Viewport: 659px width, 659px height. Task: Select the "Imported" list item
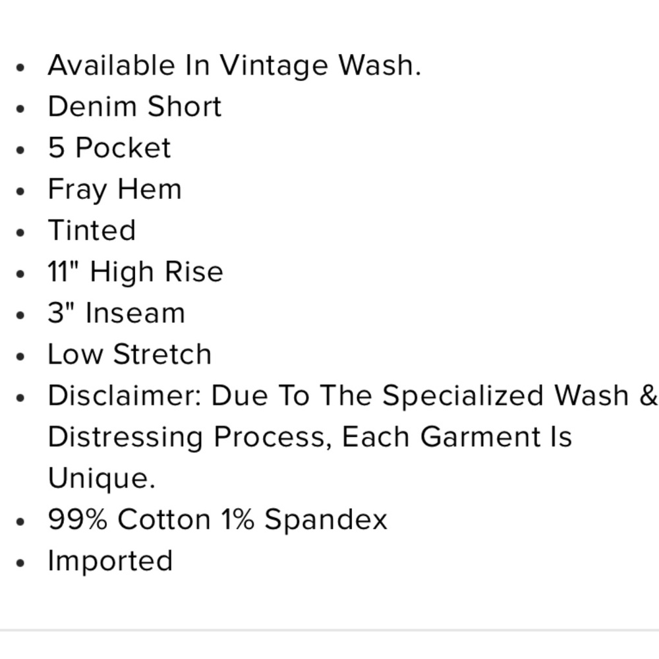(x=110, y=561)
